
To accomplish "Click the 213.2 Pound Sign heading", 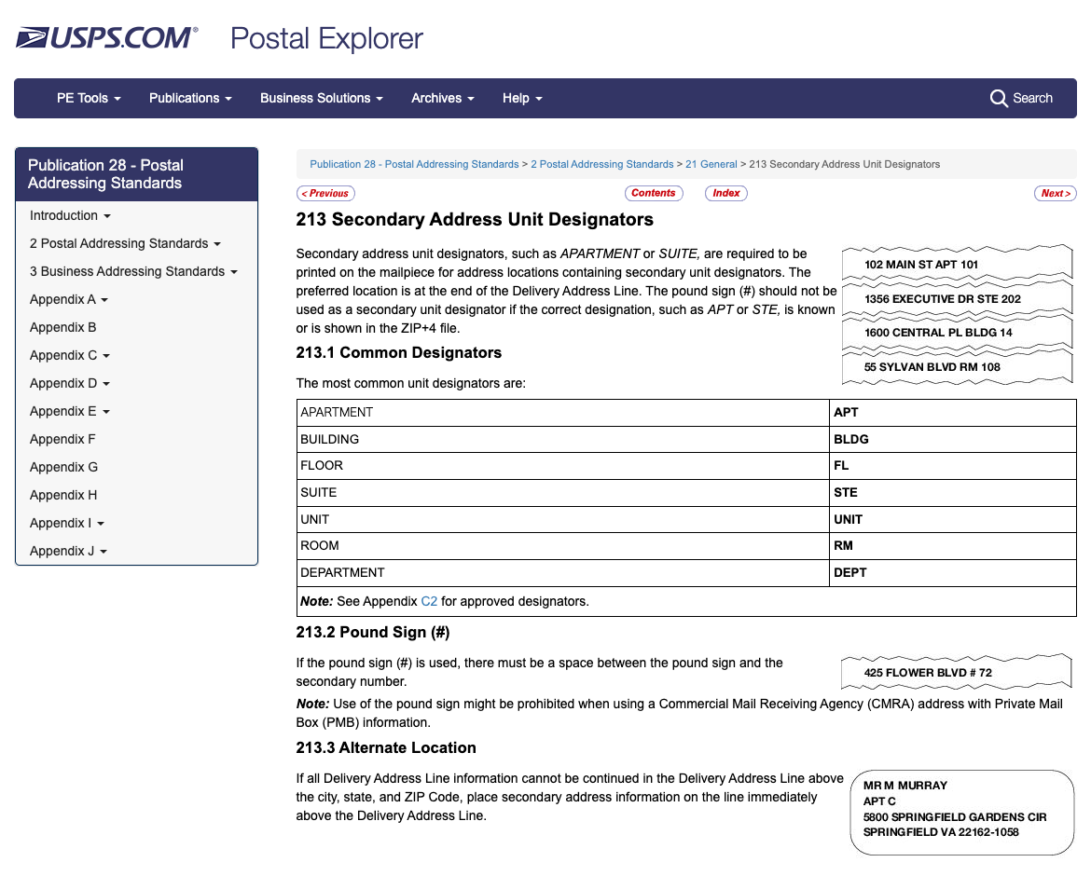I will (373, 632).
